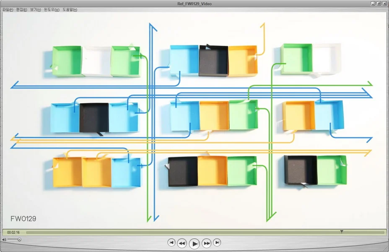Viewport: 389px width, 252px height.
Task: Click the volume slider knob
Action: click(x=19, y=239)
